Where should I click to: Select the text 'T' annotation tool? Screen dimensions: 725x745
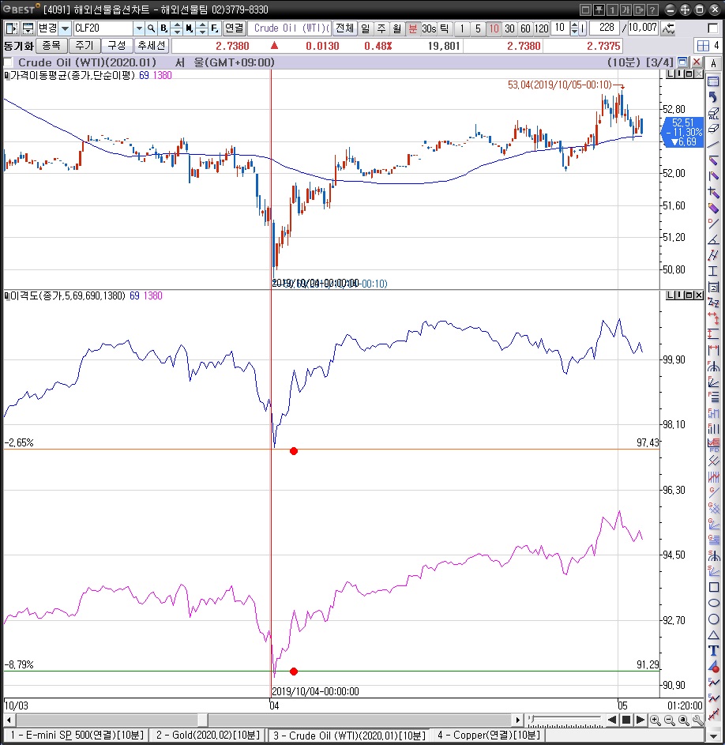(713, 650)
